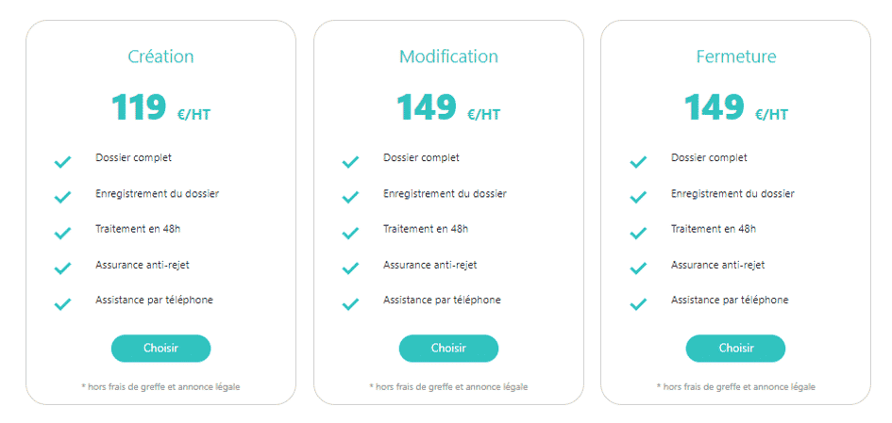Screen dimensions: 892x423
Task: Click checkmark beside Assurance anti-rejet in Modification
Action: point(350,268)
